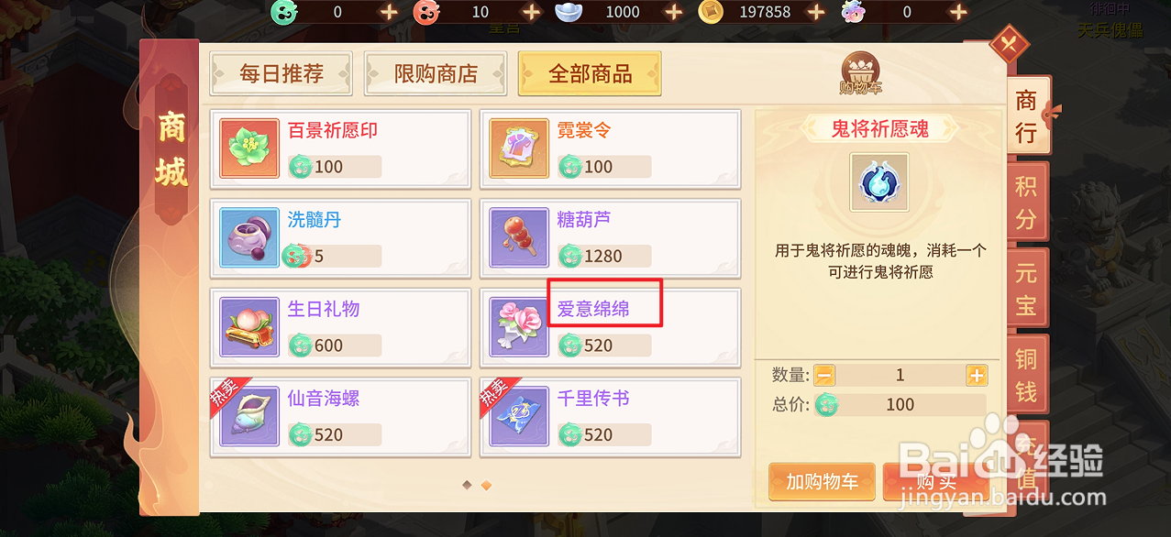Open the 积分 side tab
Image resolution: width=1171 pixels, height=537 pixels.
coord(1026,203)
